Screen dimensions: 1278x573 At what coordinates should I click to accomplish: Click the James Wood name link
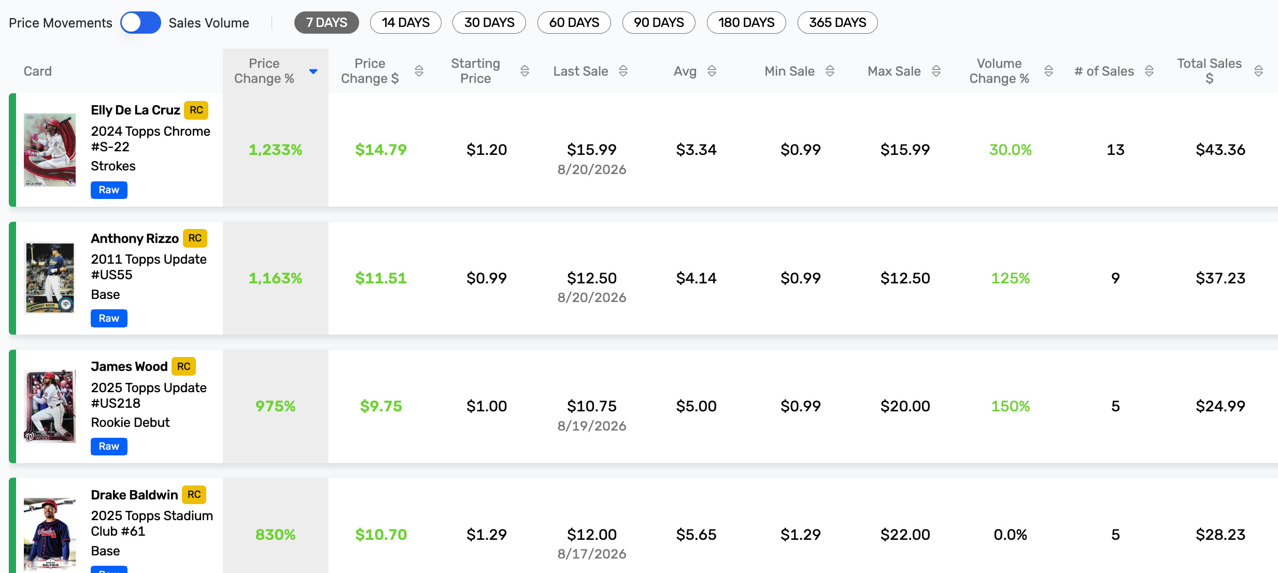pyautogui.click(x=129, y=367)
